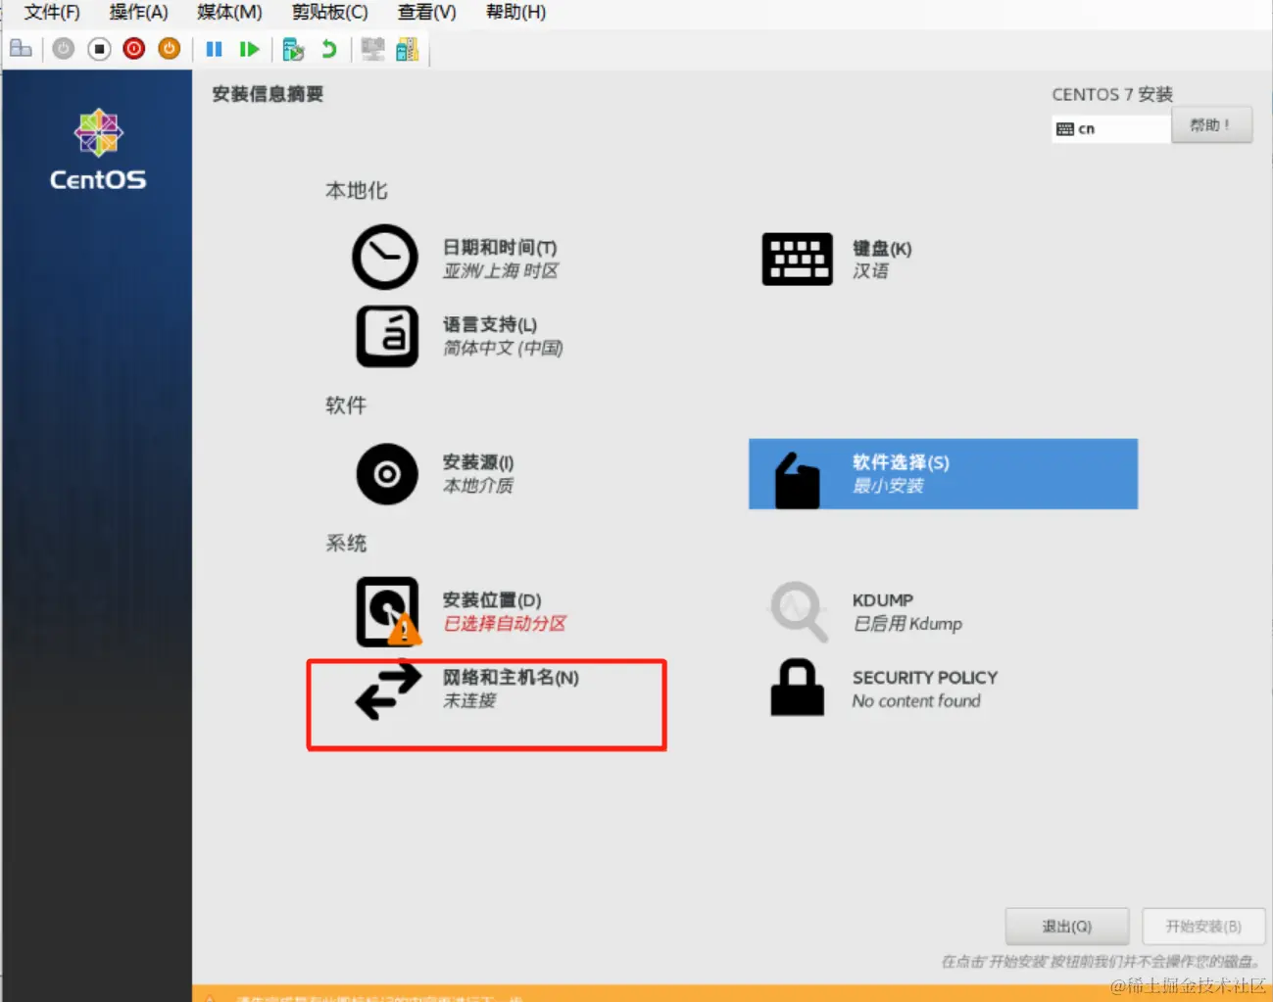Open Network & Hostname arrows icon
1273x1002 pixels.
(388, 691)
